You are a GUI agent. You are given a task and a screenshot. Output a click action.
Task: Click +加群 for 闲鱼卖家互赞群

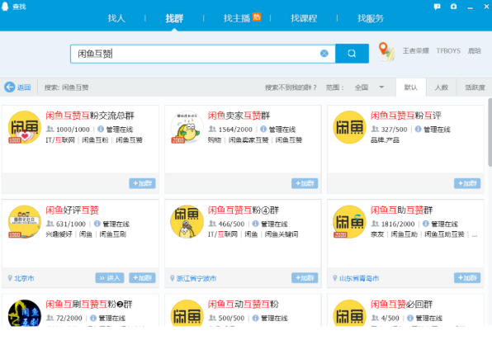305,183
